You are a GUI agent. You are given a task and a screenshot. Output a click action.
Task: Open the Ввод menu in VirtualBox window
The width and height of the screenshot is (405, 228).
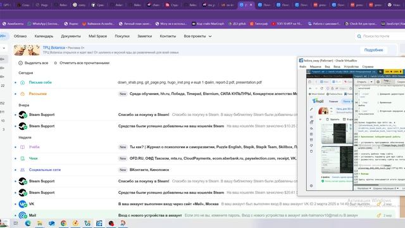(337, 66)
